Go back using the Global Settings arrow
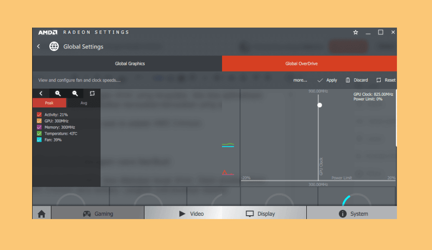The height and width of the screenshot is (250, 432). pos(38,46)
